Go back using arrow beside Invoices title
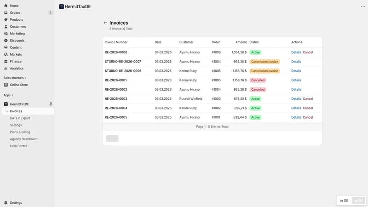This screenshot has width=368, height=207. coord(105,23)
